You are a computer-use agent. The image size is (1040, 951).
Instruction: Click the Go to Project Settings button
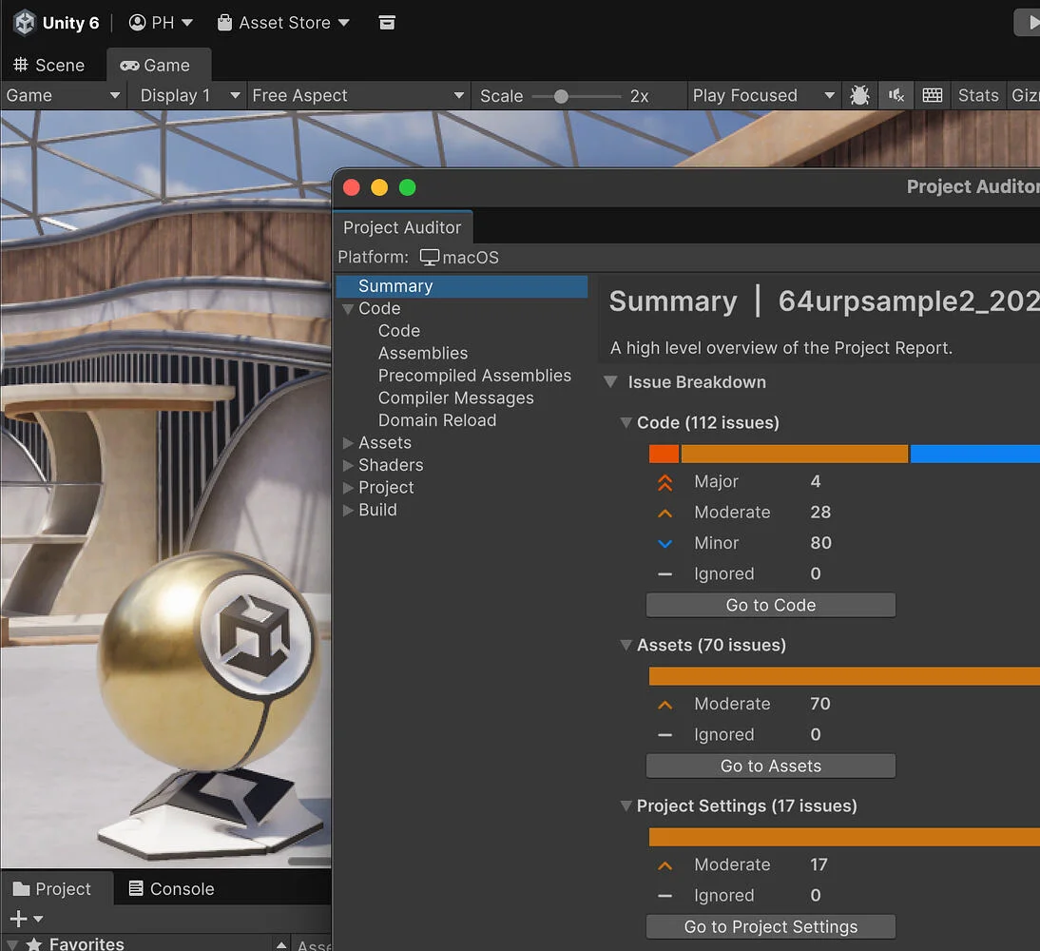(770, 927)
